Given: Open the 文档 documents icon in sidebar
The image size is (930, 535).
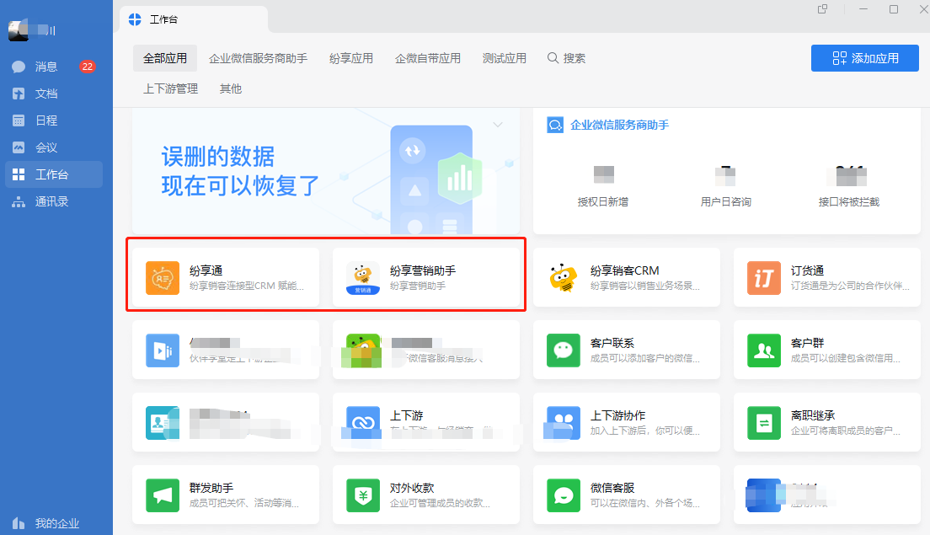Looking at the screenshot, I should tap(19, 94).
